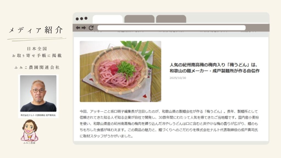Click the ふみこ農園 cartoon woman logo
This screenshot has height=158, width=281.
(29, 131)
